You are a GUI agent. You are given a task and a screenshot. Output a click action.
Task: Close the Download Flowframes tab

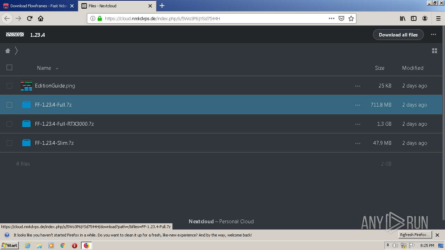click(x=72, y=6)
